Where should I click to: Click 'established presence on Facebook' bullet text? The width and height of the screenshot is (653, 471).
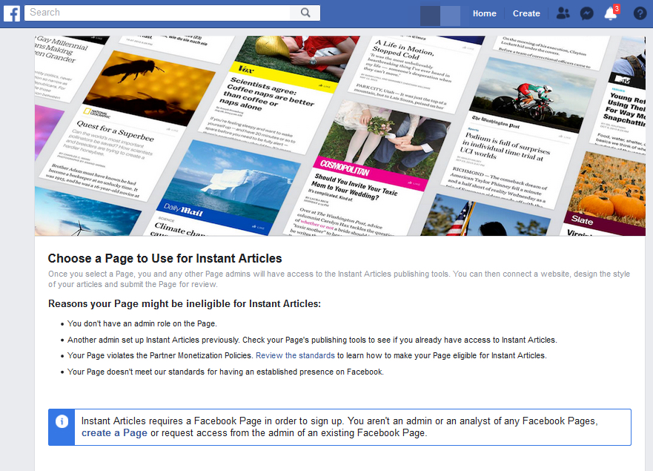225,372
